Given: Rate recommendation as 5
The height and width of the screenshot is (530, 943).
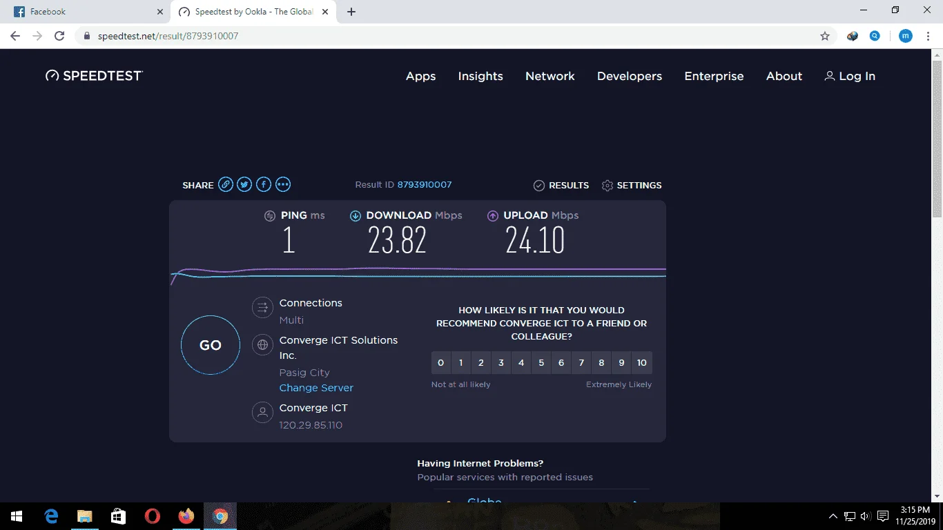Looking at the screenshot, I should pyautogui.click(x=541, y=363).
